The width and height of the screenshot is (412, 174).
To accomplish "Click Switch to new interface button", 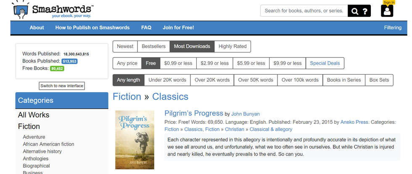I will (62, 86).
